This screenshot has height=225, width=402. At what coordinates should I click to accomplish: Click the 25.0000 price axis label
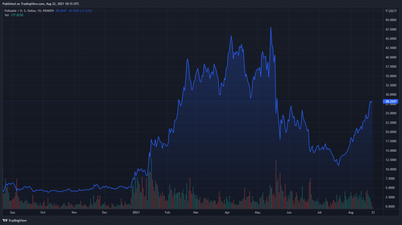click(x=391, y=113)
